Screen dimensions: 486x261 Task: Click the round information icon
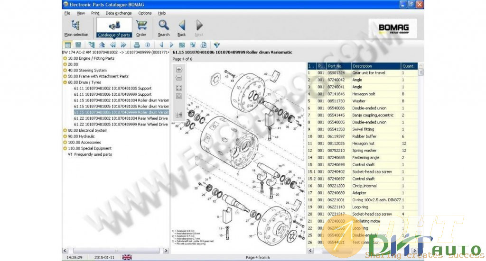[148, 45]
